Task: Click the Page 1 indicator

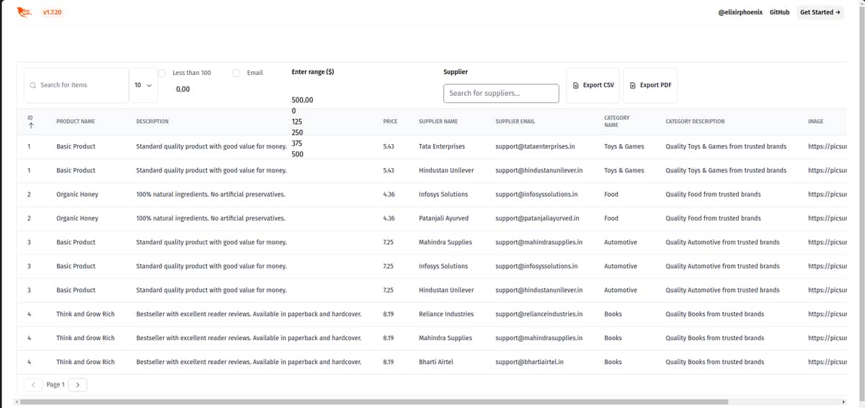Action: tap(56, 385)
